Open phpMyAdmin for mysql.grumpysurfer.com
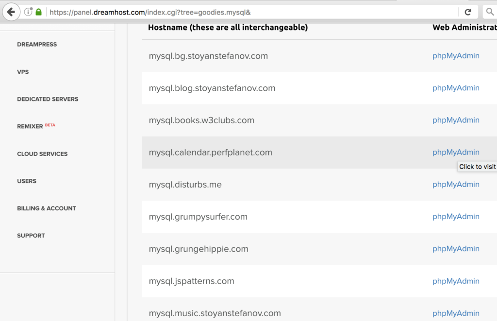 (456, 217)
